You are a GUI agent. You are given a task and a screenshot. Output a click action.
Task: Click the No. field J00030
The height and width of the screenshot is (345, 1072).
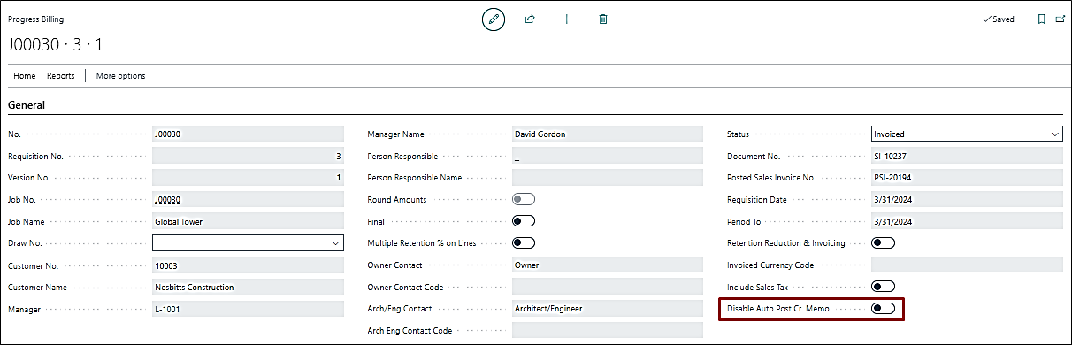point(248,134)
